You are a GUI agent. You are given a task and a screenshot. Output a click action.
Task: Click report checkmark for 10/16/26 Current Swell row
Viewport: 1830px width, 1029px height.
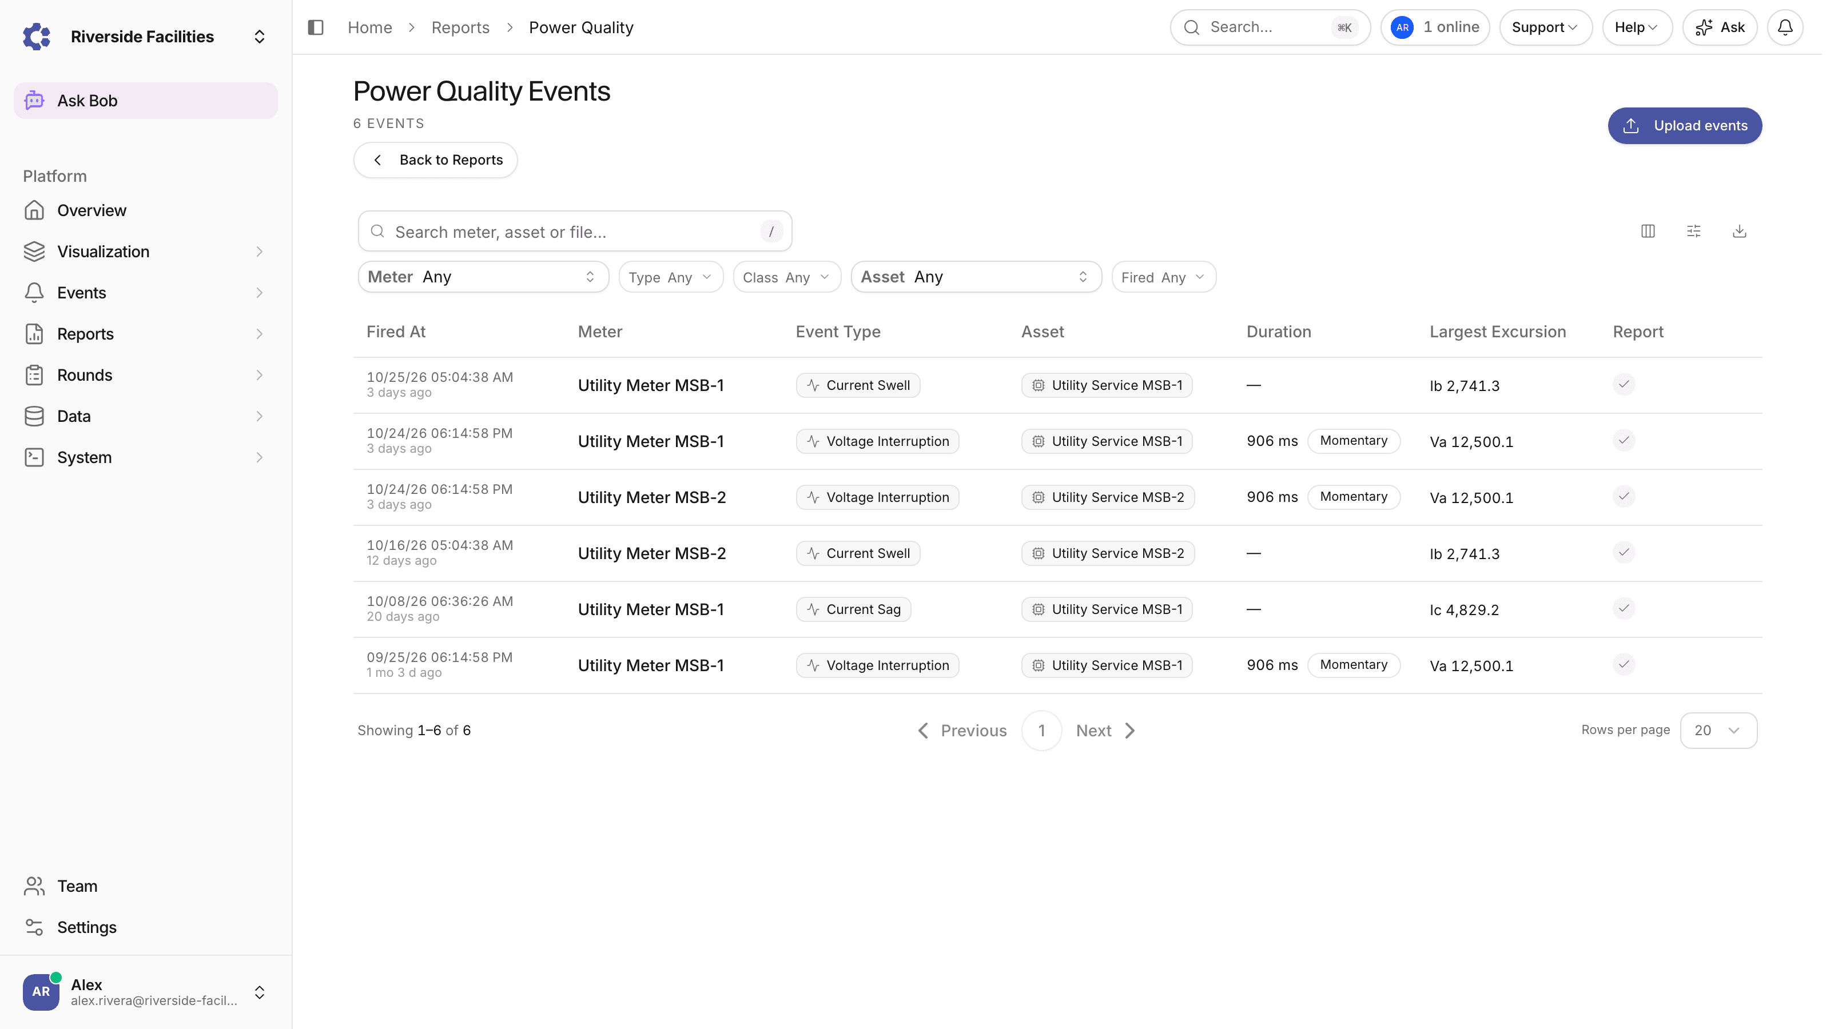[1624, 552]
